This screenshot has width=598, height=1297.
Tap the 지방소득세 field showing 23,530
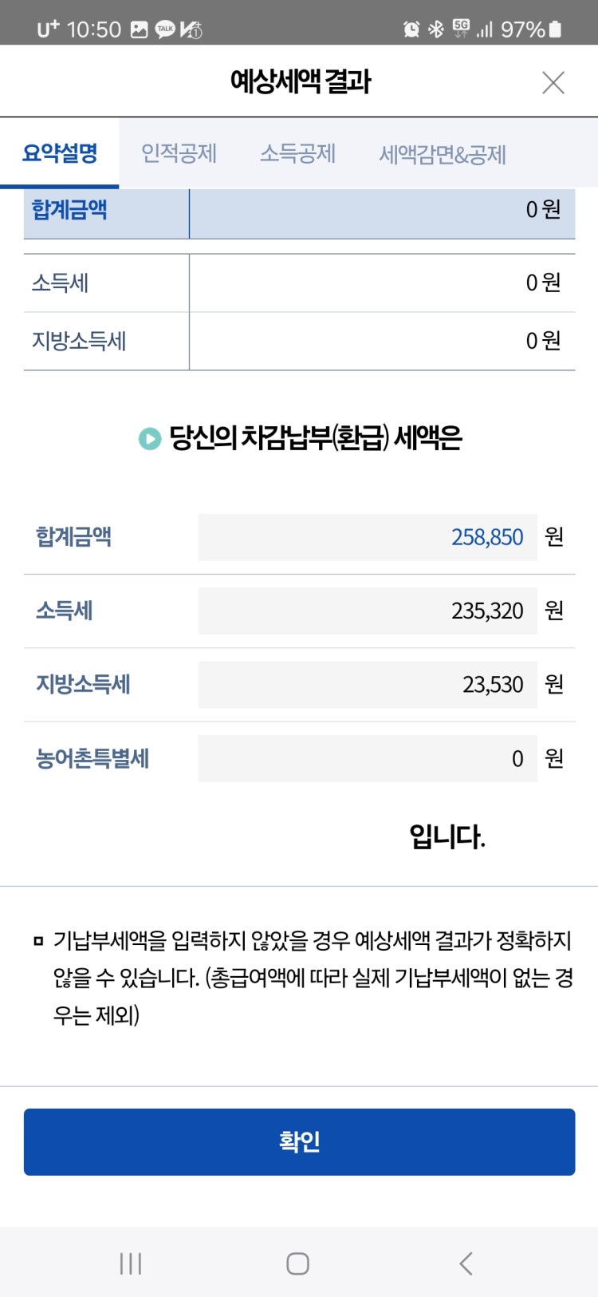[x=368, y=684]
